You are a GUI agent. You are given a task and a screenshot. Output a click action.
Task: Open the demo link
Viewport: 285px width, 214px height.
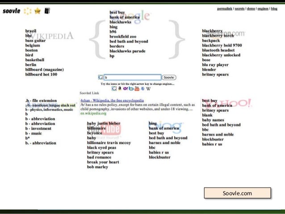click(x=251, y=9)
